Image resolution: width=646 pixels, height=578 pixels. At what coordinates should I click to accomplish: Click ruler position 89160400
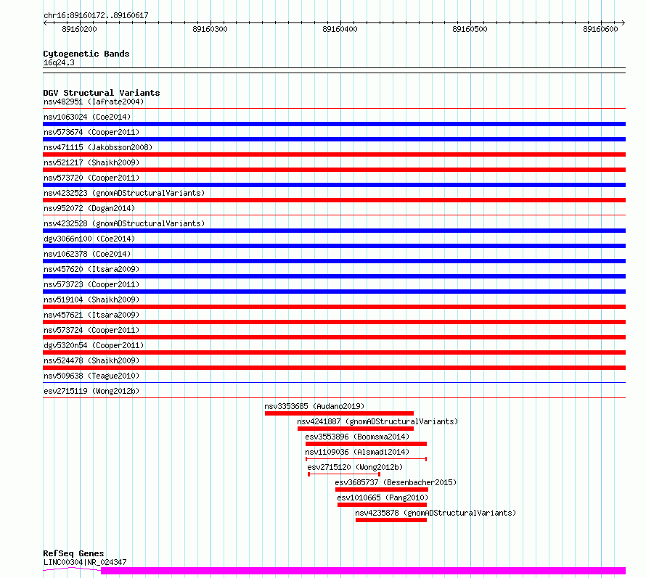(340, 29)
